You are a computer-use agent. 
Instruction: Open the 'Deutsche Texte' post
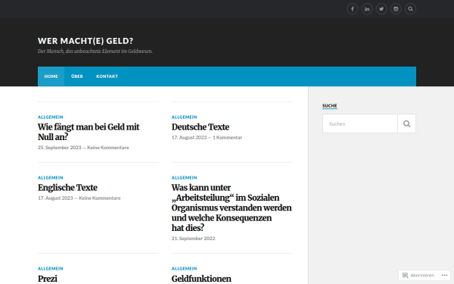201,127
